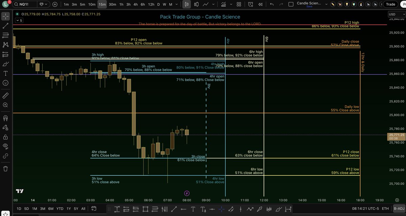Open the candlestick chart type selector
This screenshot has height=216, width=406.
click(x=187, y=4)
